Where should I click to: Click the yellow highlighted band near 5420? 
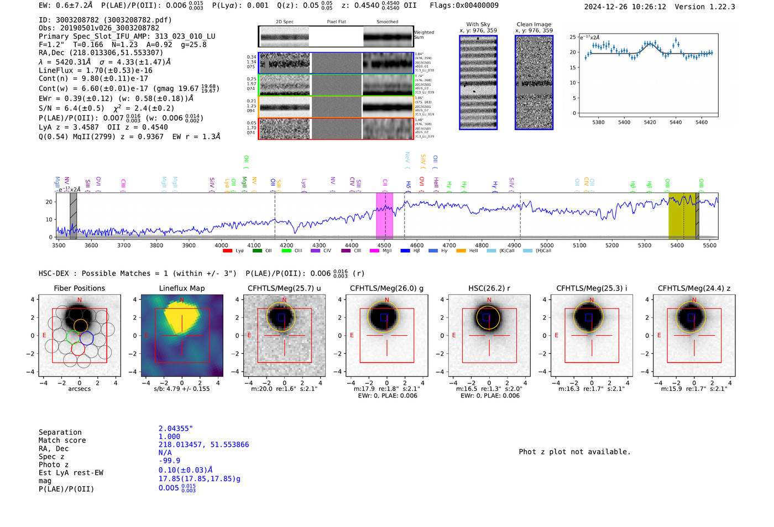pos(682,216)
